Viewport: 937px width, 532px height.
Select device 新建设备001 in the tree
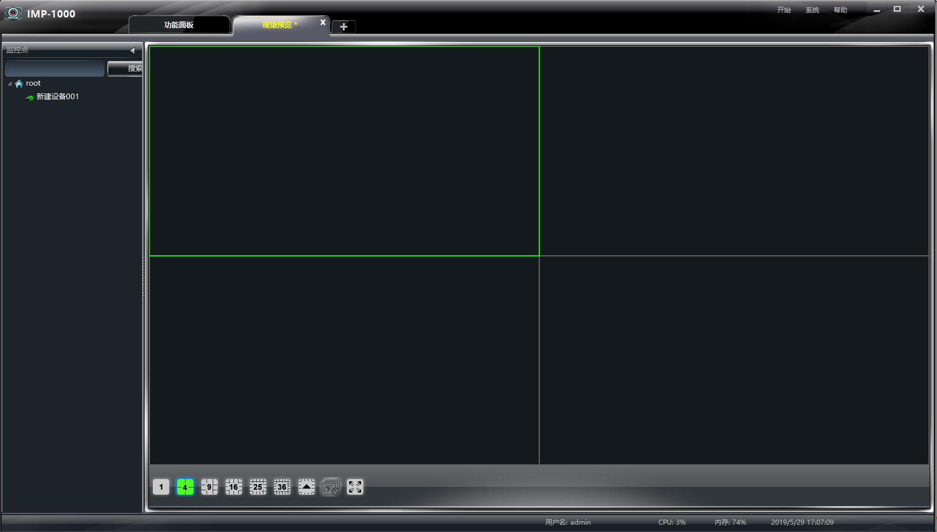[57, 97]
